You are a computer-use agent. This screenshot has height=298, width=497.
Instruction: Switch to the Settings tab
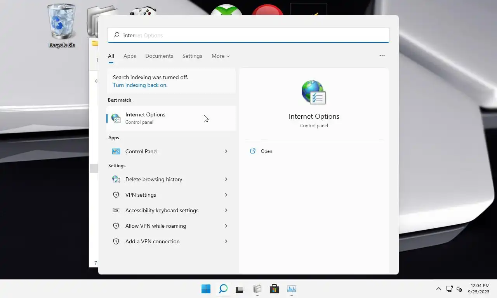pyautogui.click(x=192, y=56)
